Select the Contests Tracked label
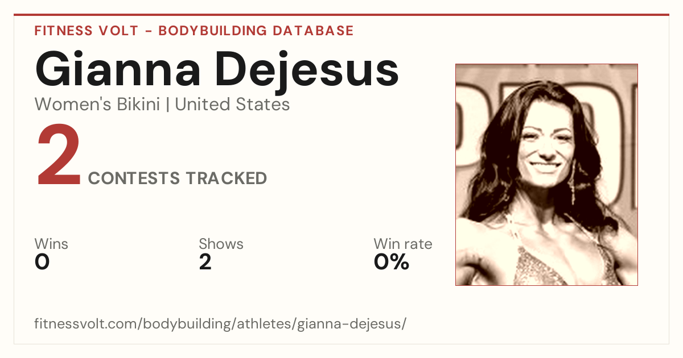This screenshot has height=358, width=683. point(178,178)
